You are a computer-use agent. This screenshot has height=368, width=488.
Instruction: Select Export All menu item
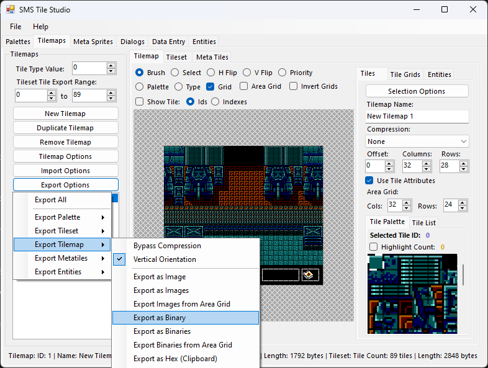62,200
